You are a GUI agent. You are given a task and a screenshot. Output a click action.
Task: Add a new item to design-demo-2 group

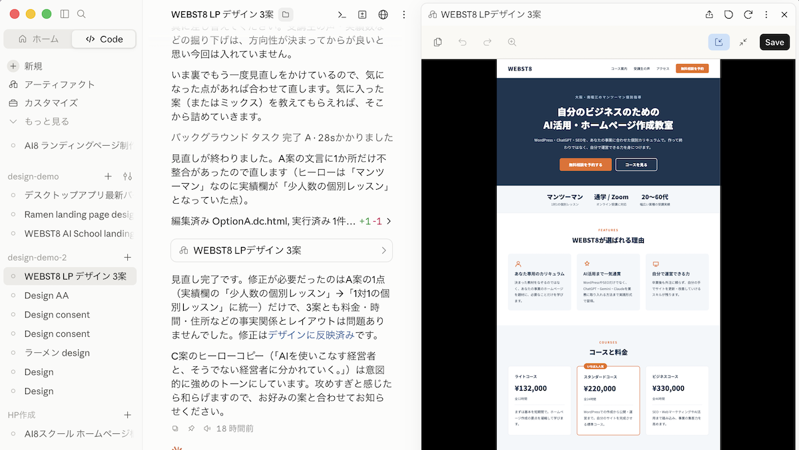point(128,258)
